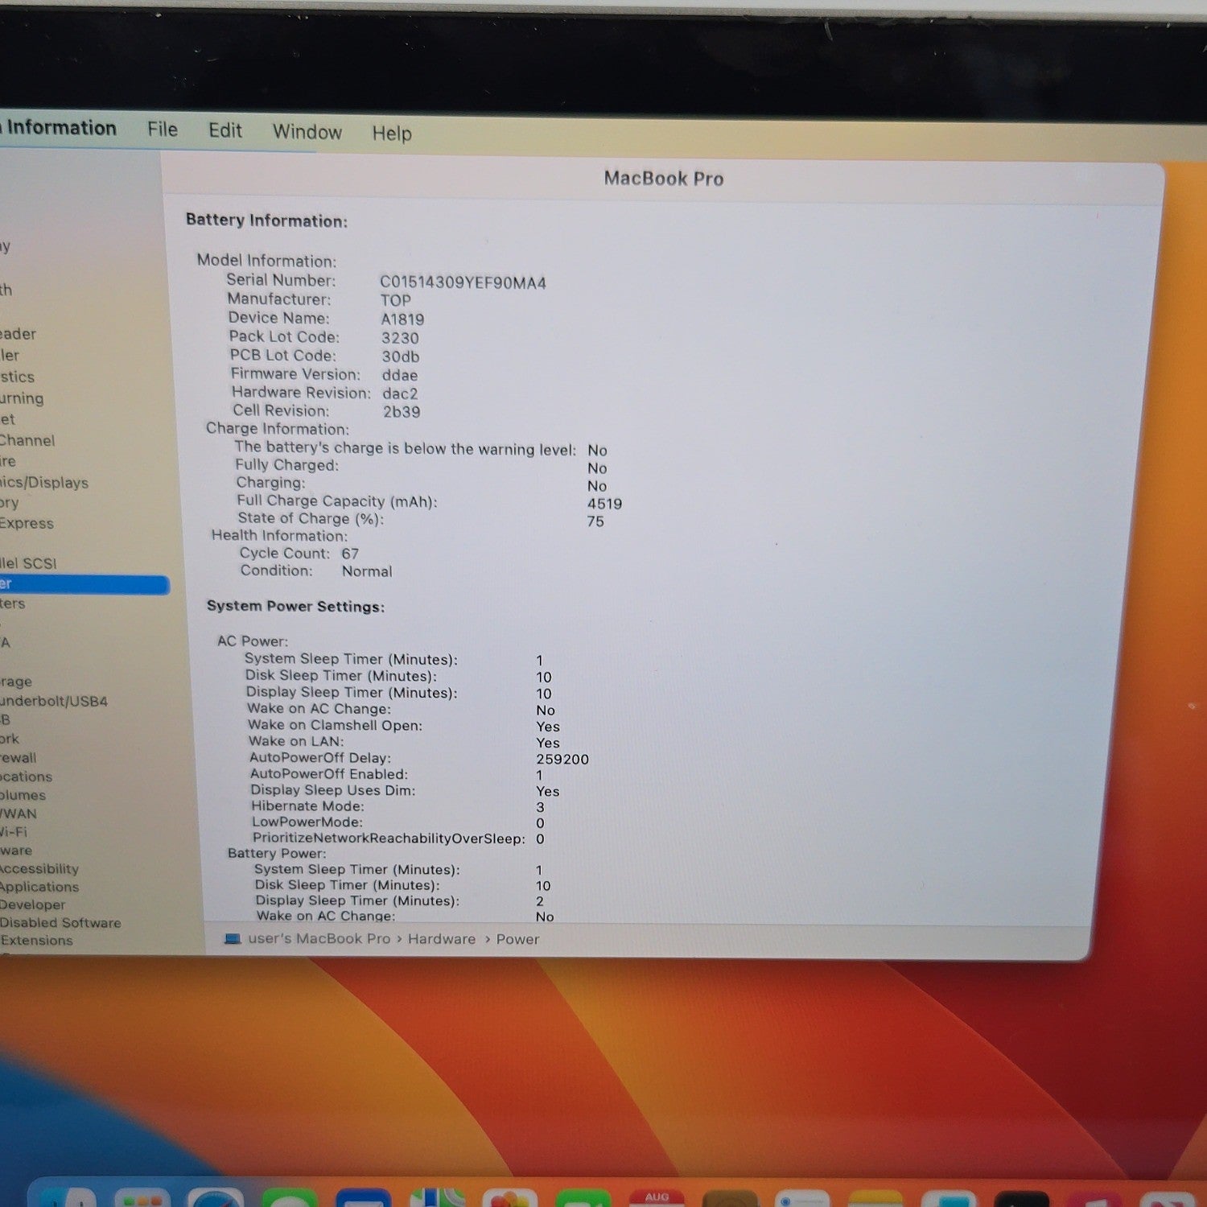Click the AC Power section label
1207x1207 pixels.
click(x=252, y=641)
